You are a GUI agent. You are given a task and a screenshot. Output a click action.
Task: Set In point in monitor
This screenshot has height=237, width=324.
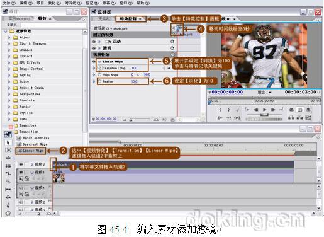point(220,110)
